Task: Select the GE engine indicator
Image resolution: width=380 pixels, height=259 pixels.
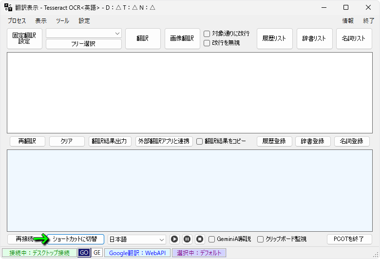Action: pyautogui.click(x=97, y=253)
